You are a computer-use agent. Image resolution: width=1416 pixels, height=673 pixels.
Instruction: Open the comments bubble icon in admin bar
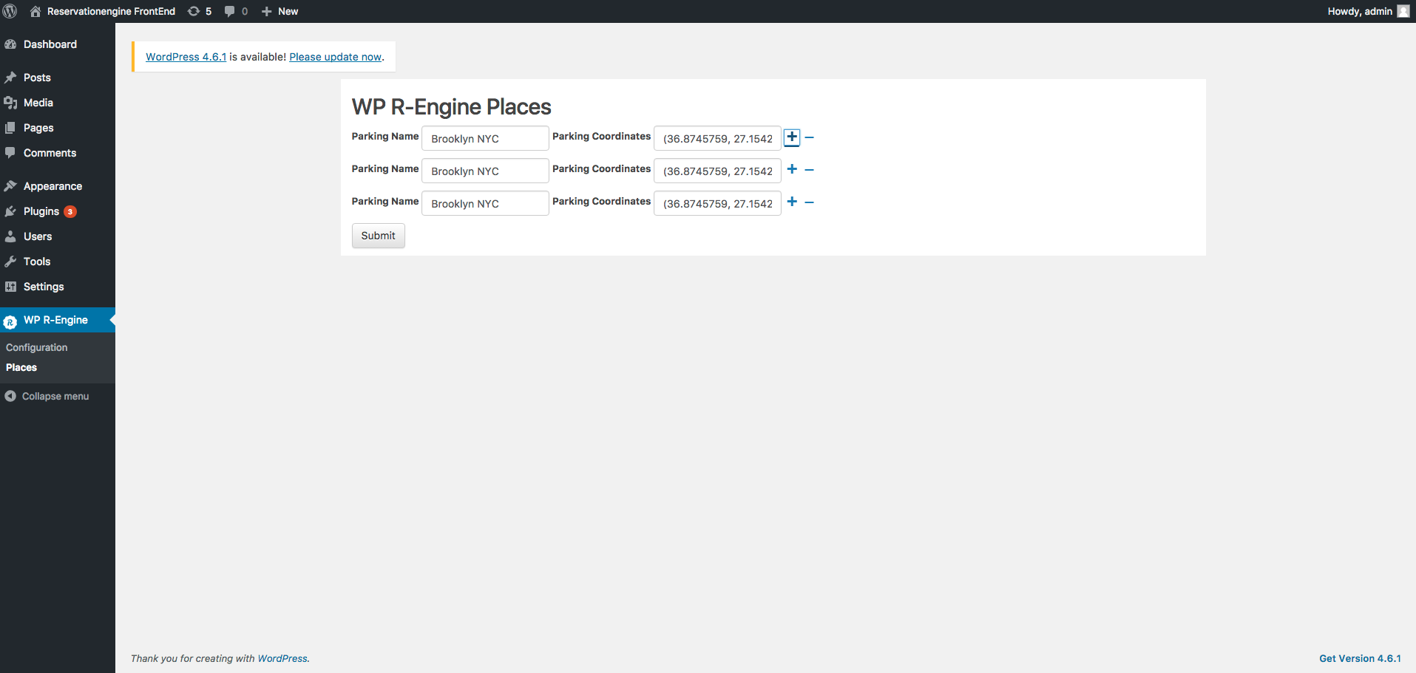230,11
